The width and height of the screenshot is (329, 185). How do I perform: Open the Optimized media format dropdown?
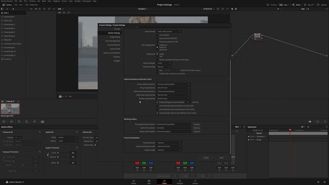[174, 95]
